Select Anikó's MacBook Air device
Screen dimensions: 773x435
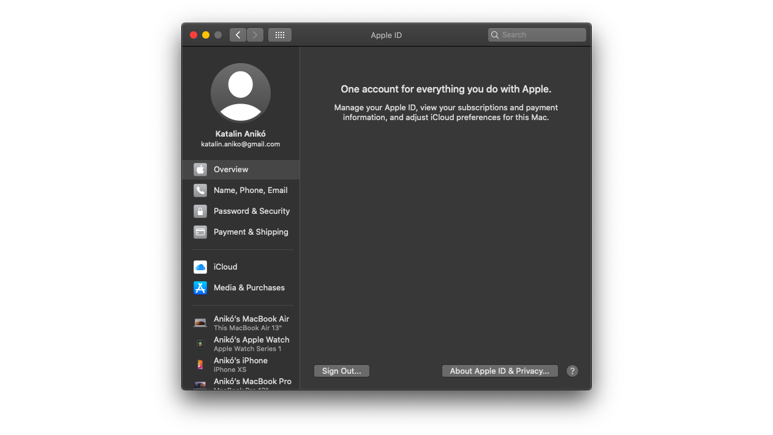point(241,323)
